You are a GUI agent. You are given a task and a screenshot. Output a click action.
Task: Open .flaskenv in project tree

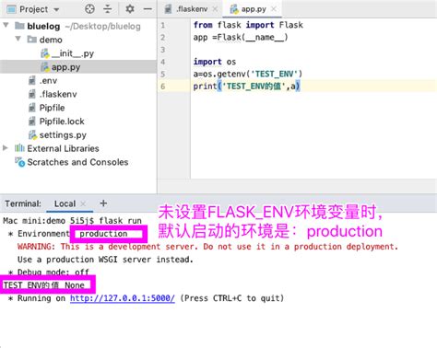coord(58,94)
